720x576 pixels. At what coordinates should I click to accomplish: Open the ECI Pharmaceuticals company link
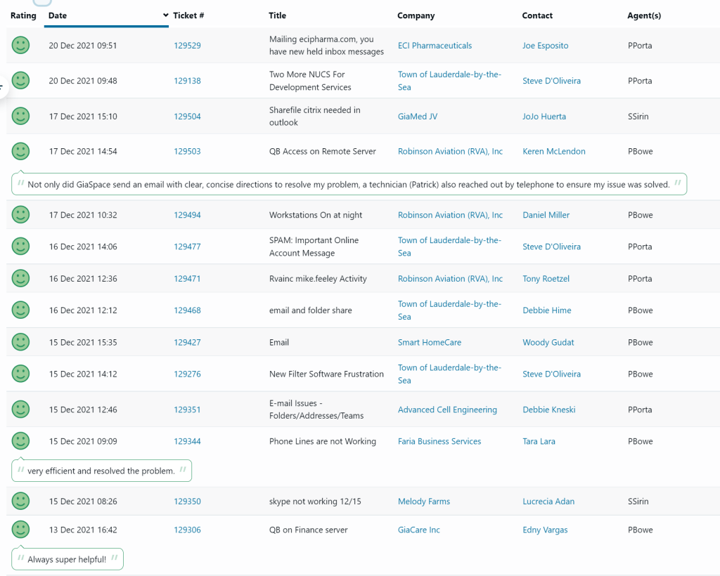tap(435, 46)
